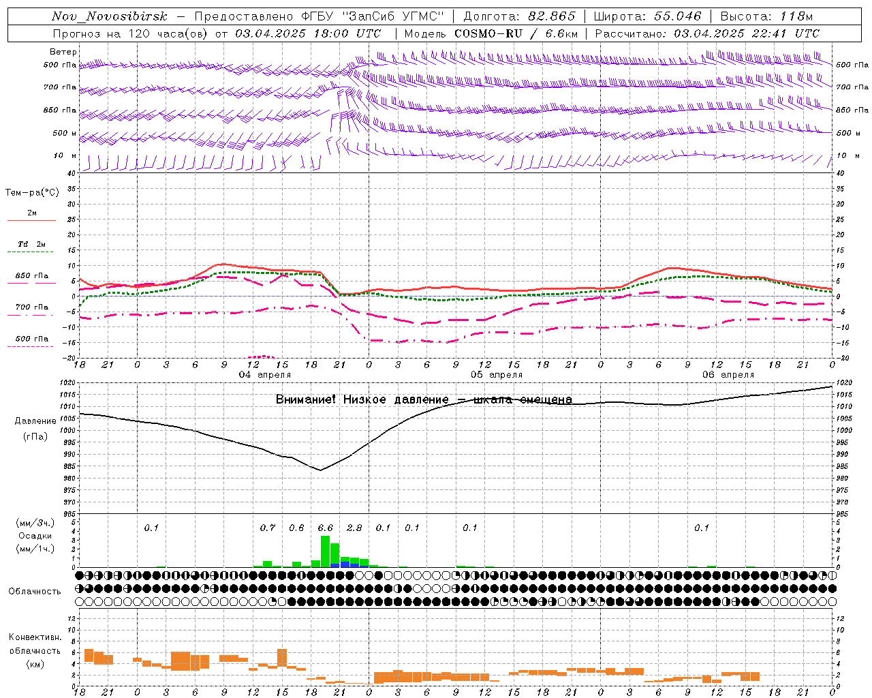Click the '0.7' precipitation value

(x=268, y=528)
